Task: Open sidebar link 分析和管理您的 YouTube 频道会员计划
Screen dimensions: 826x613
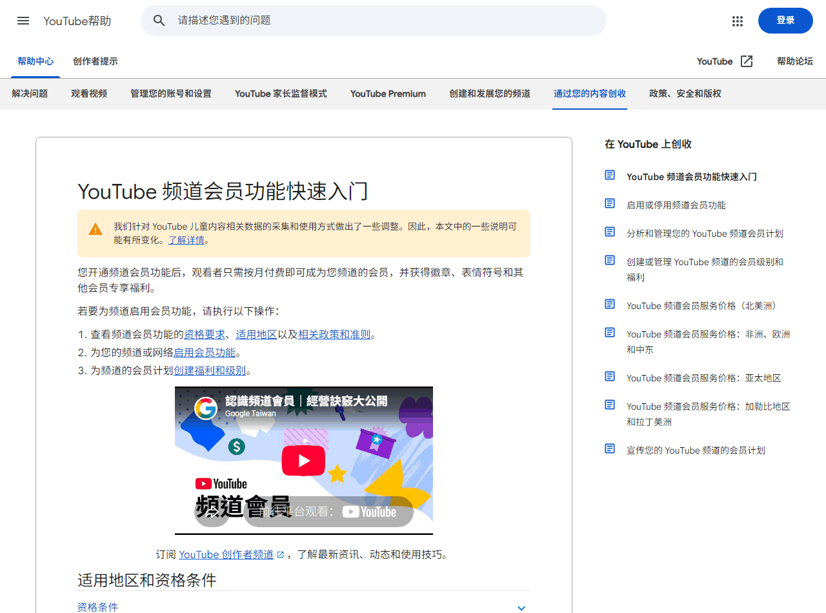Action: (705, 234)
